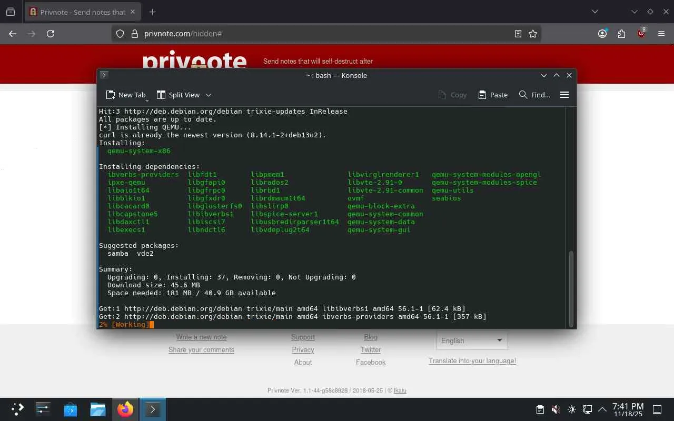Image resolution: width=674 pixels, height=421 pixels.
Task: Switch to Firefox in the taskbar
Action: click(125, 409)
